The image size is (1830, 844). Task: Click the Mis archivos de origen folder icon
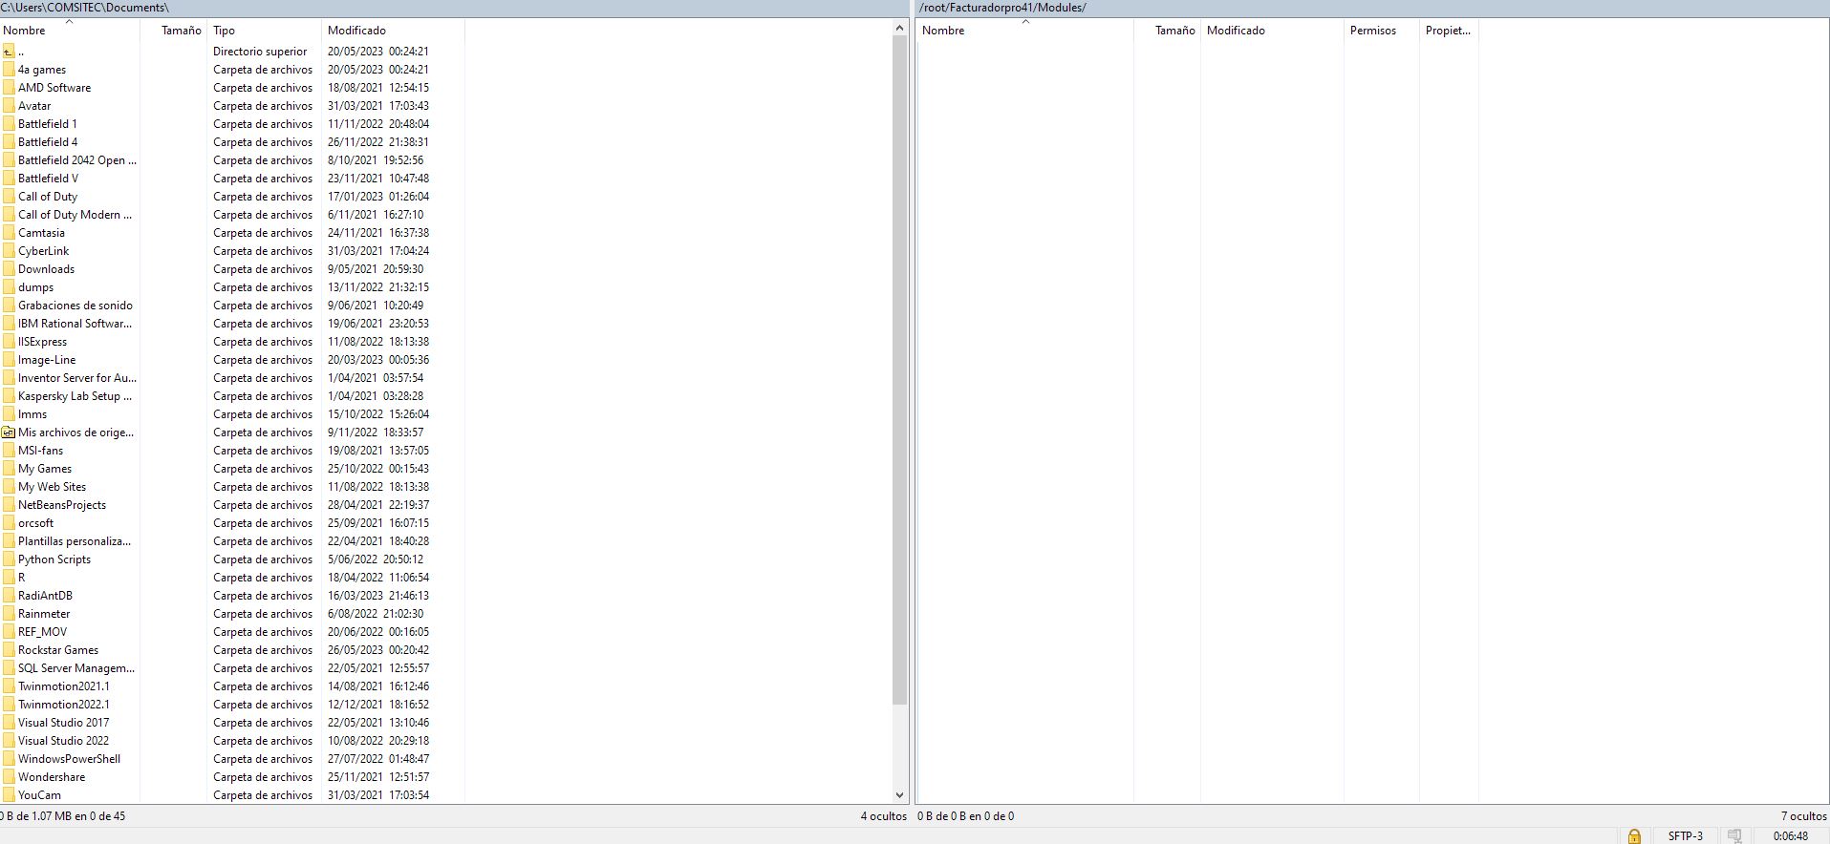(9, 433)
